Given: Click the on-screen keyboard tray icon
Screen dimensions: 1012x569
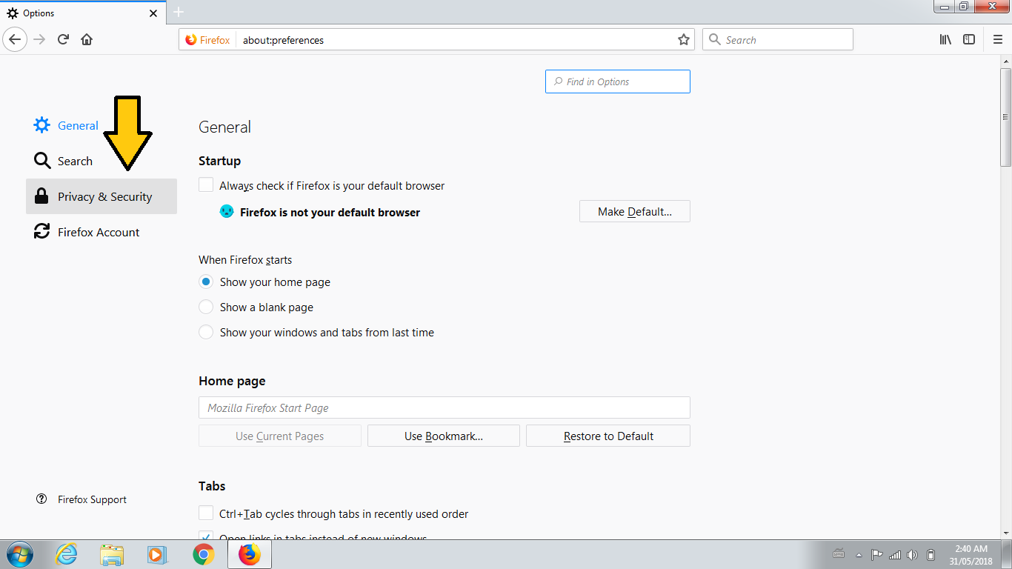Looking at the screenshot, I should (x=839, y=553).
